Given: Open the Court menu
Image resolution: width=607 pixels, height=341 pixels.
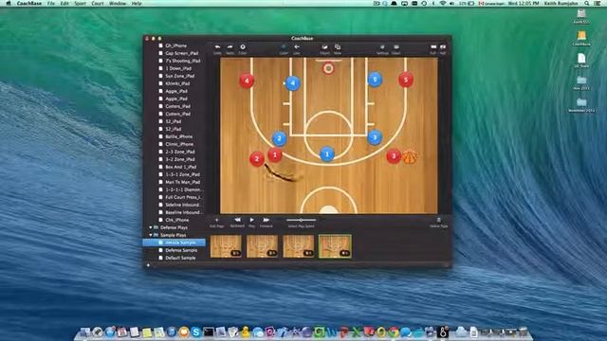Looking at the screenshot, I should point(97,3).
